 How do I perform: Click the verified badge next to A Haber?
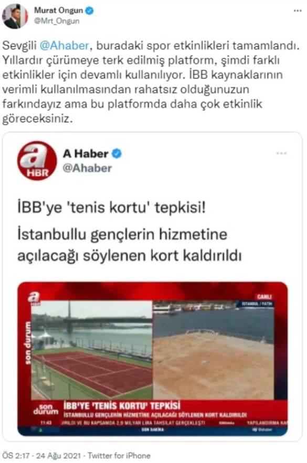pos(117,154)
